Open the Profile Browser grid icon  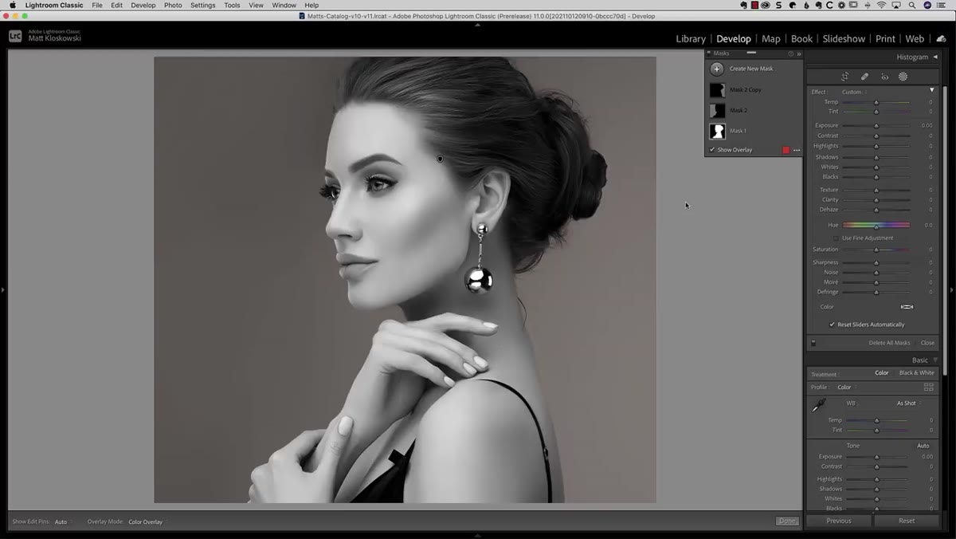point(928,388)
